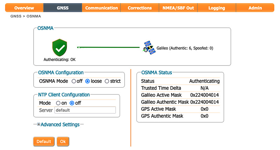Screen dimensions: 280x150
Task: Open the Admin tab
Action: coord(255,8)
